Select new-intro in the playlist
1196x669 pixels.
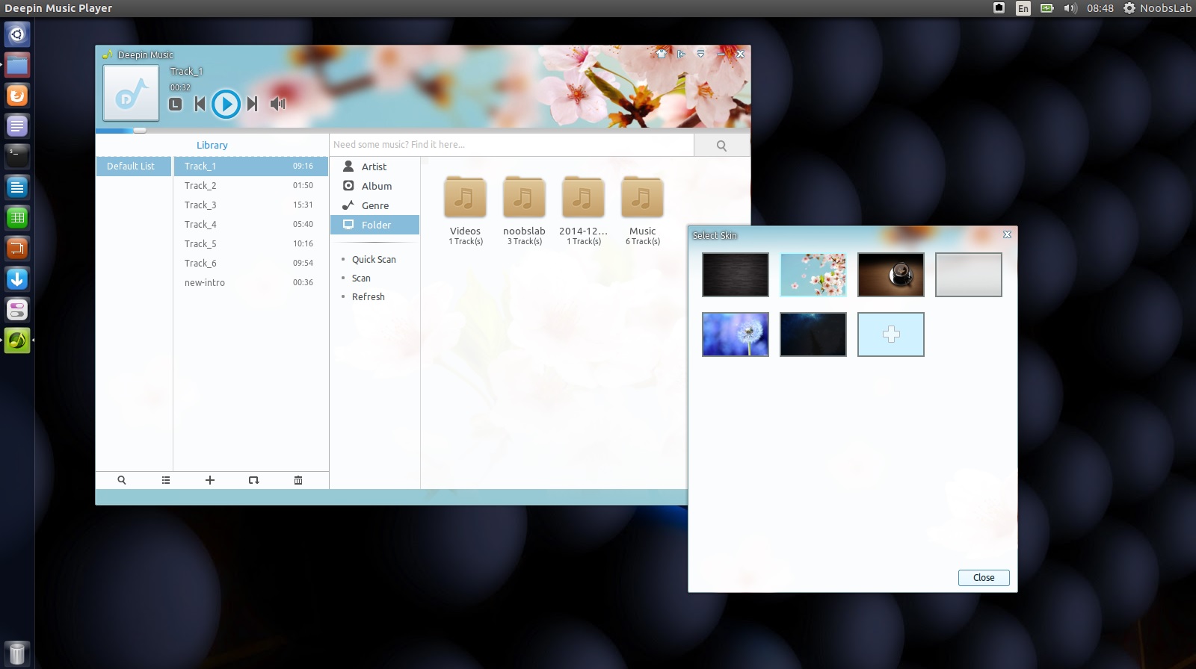pyautogui.click(x=250, y=282)
